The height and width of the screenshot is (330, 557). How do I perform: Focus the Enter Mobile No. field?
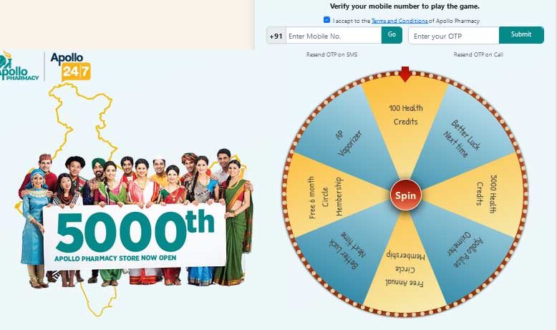[334, 36]
